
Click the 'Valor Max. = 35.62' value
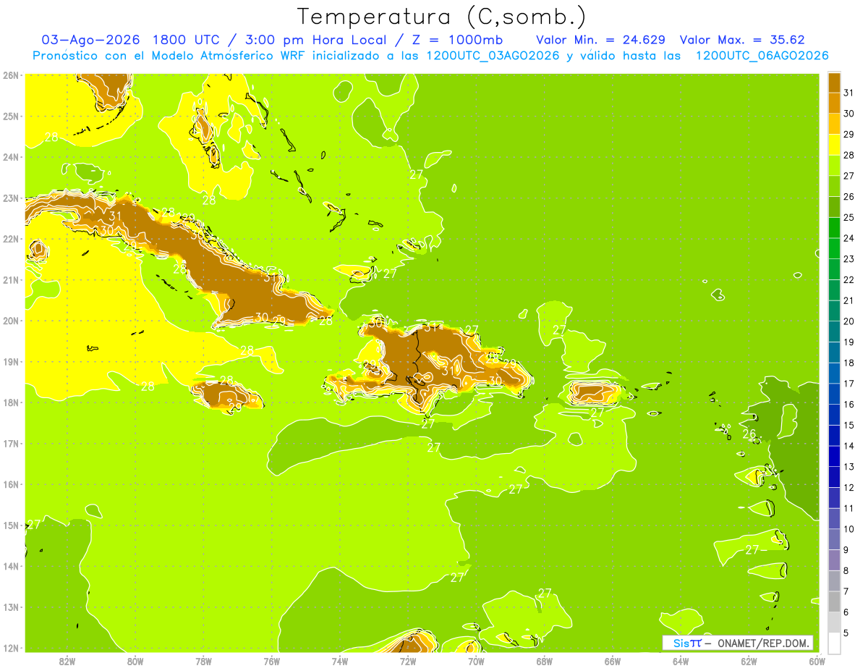[x=743, y=40]
